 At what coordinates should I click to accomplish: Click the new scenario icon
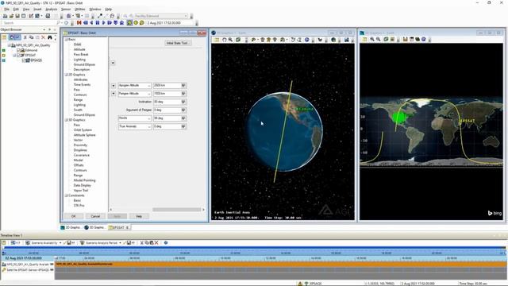6,16
